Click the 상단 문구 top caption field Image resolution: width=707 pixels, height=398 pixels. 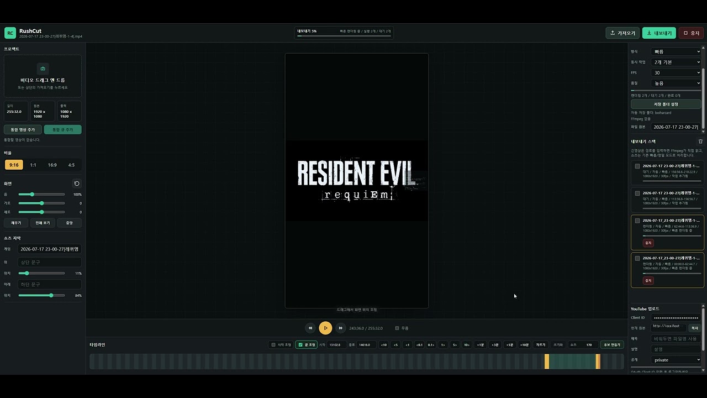pos(50,262)
